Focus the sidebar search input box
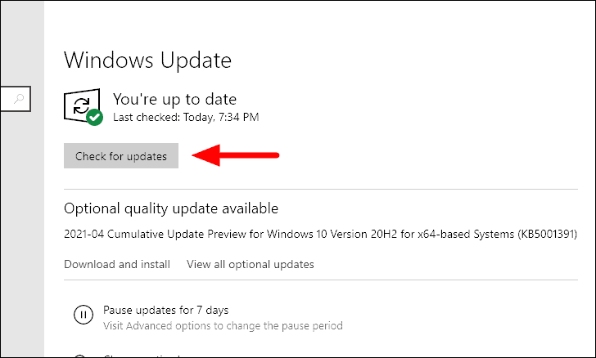Image resolution: width=596 pixels, height=358 pixels. pyautogui.click(x=16, y=99)
